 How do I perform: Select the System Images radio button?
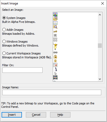(4, 18)
